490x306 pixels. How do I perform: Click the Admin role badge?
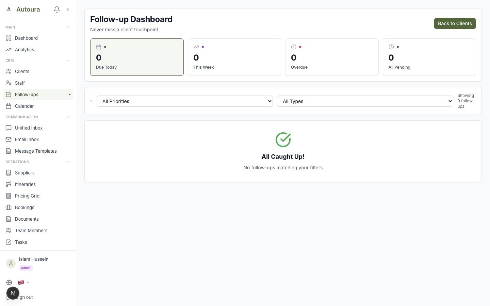click(26, 268)
